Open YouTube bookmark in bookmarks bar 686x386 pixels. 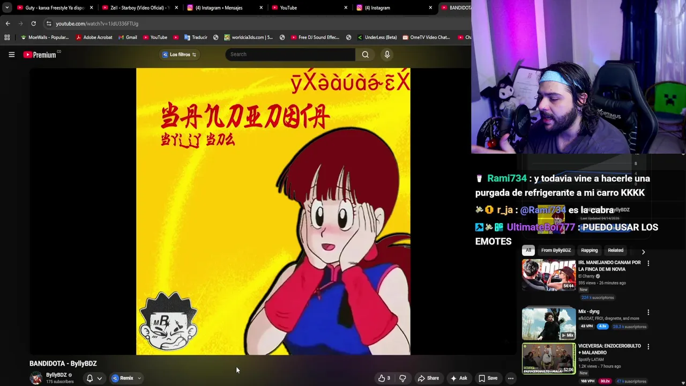[x=155, y=38]
